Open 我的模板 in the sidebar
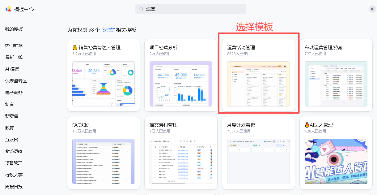The height and width of the screenshot is (195, 377). pos(14,29)
